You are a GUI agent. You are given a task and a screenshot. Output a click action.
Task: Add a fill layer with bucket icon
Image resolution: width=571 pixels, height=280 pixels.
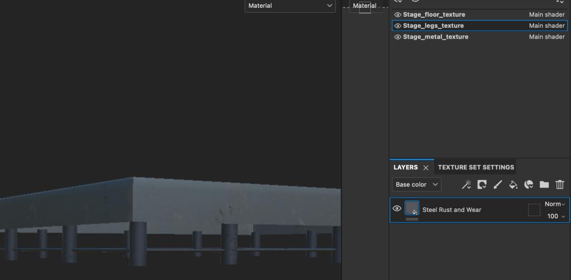point(514,185)
